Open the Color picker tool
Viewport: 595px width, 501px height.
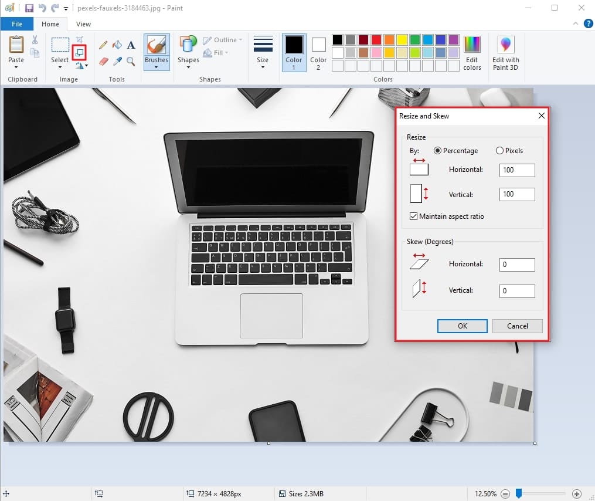117,61
